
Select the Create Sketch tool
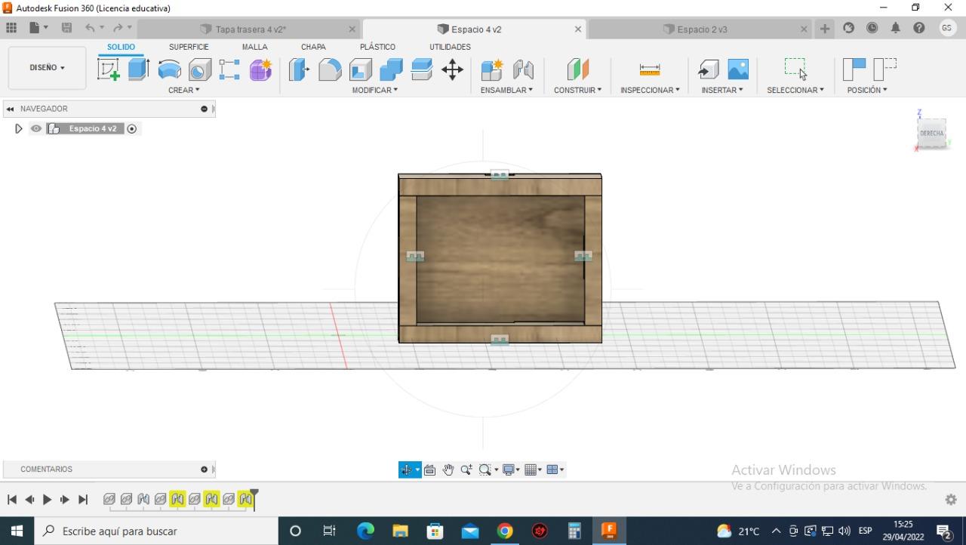(109, 69)
